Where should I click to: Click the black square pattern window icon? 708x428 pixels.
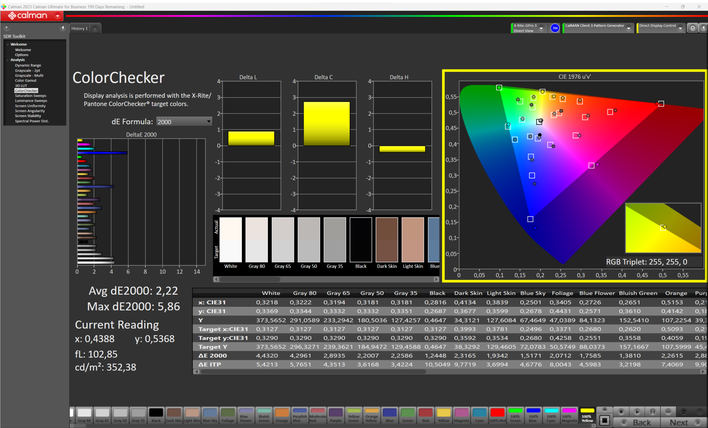(x=604, y=420)
